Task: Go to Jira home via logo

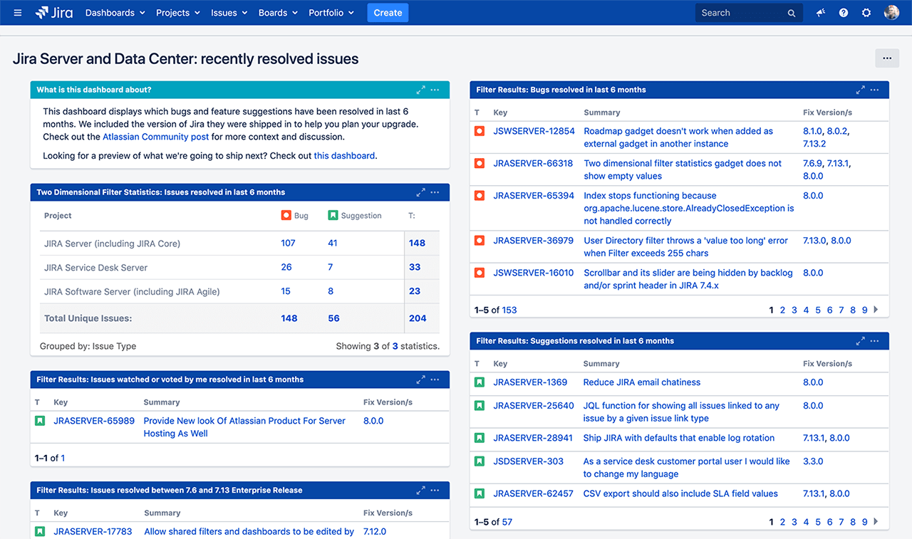Action: click(54, 13)
